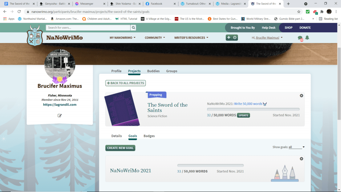Click the Search for users input field
This screenshot has width=341, height=192.
(x=88, y=28)
